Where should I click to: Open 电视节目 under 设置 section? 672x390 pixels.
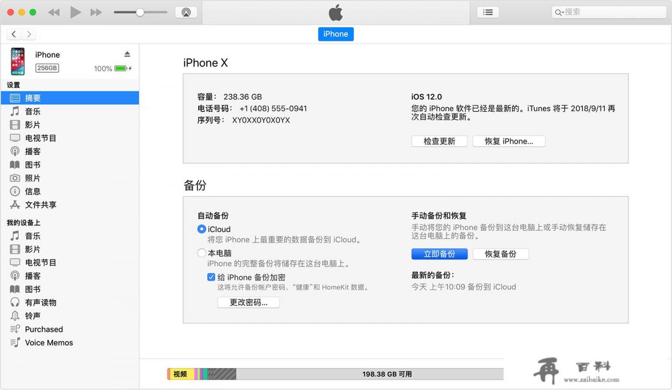coord(70,138)
